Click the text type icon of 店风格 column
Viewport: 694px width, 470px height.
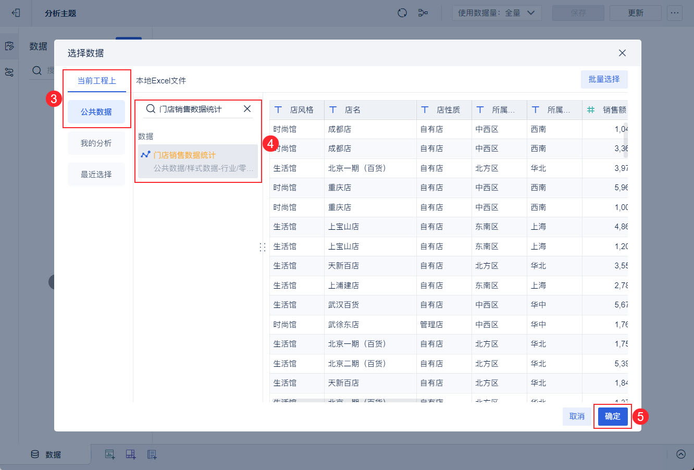(278, 110)
